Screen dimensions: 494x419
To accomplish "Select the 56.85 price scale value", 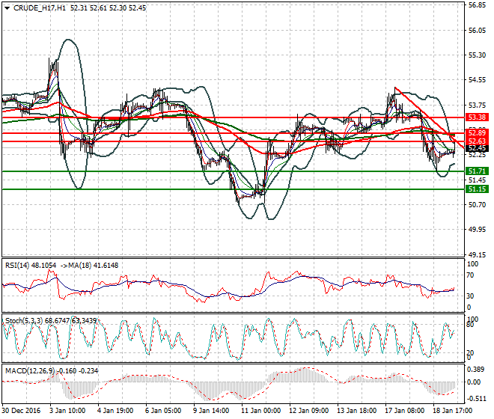I will [x=477, y=5].
